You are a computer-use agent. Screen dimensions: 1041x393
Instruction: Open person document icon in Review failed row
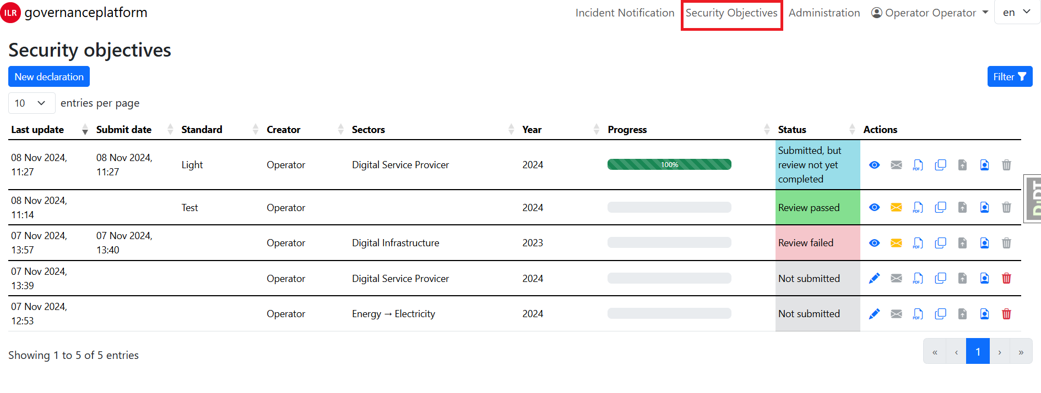pyautogui.click(x=984, y=243)
